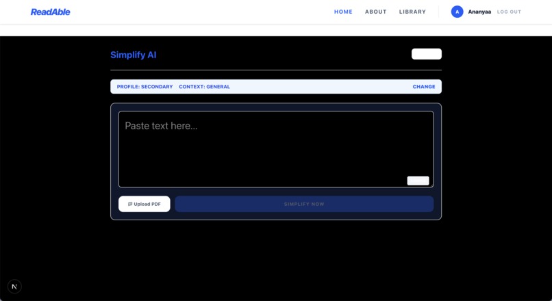This screenshot has height=301, width=552.
Task: Click the Profile: Secondary label
Action: coord(145,86)
